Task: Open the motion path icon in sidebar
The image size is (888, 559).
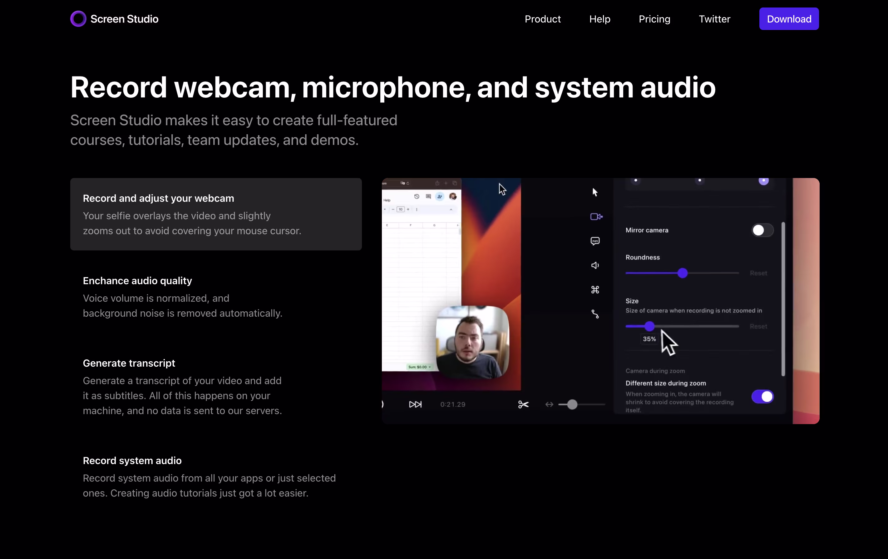Action: click(x=595, y=314)
